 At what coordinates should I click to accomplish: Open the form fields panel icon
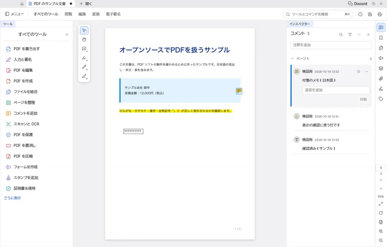pyautogui.click(x=381, y=58)
